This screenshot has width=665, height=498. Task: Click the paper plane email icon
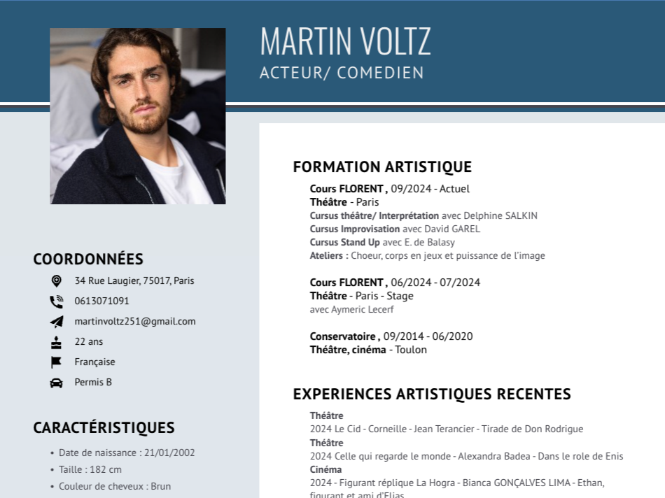tap(57, 322)
